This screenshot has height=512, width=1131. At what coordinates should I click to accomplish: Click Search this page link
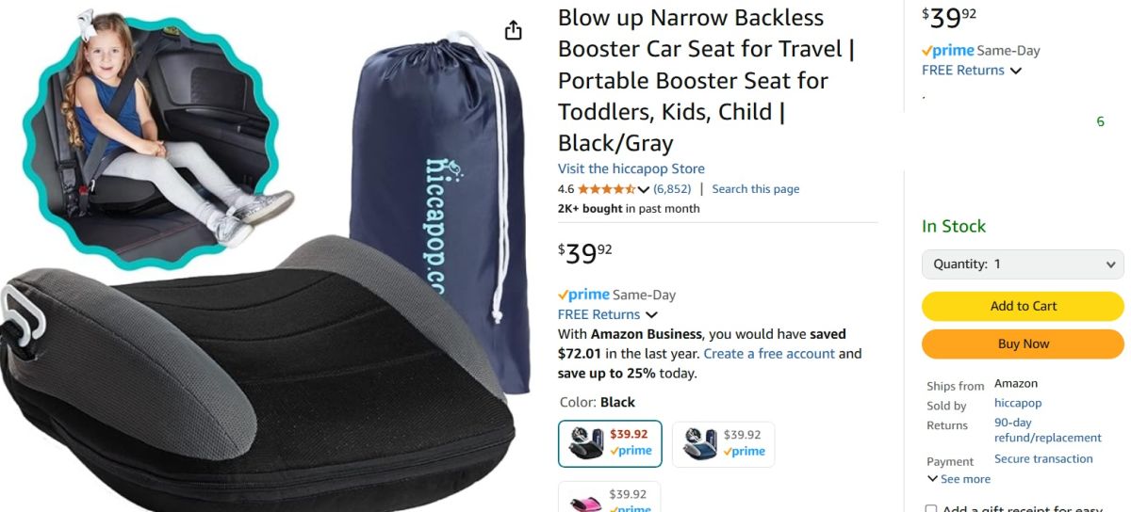[755, 189]
